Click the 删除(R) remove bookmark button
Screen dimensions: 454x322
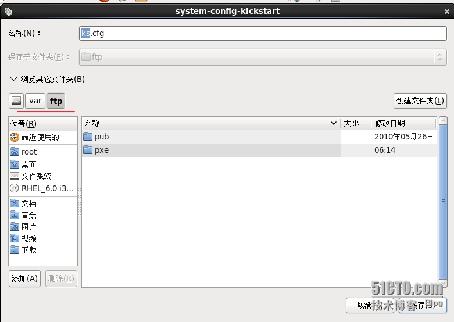coord(61,278)
